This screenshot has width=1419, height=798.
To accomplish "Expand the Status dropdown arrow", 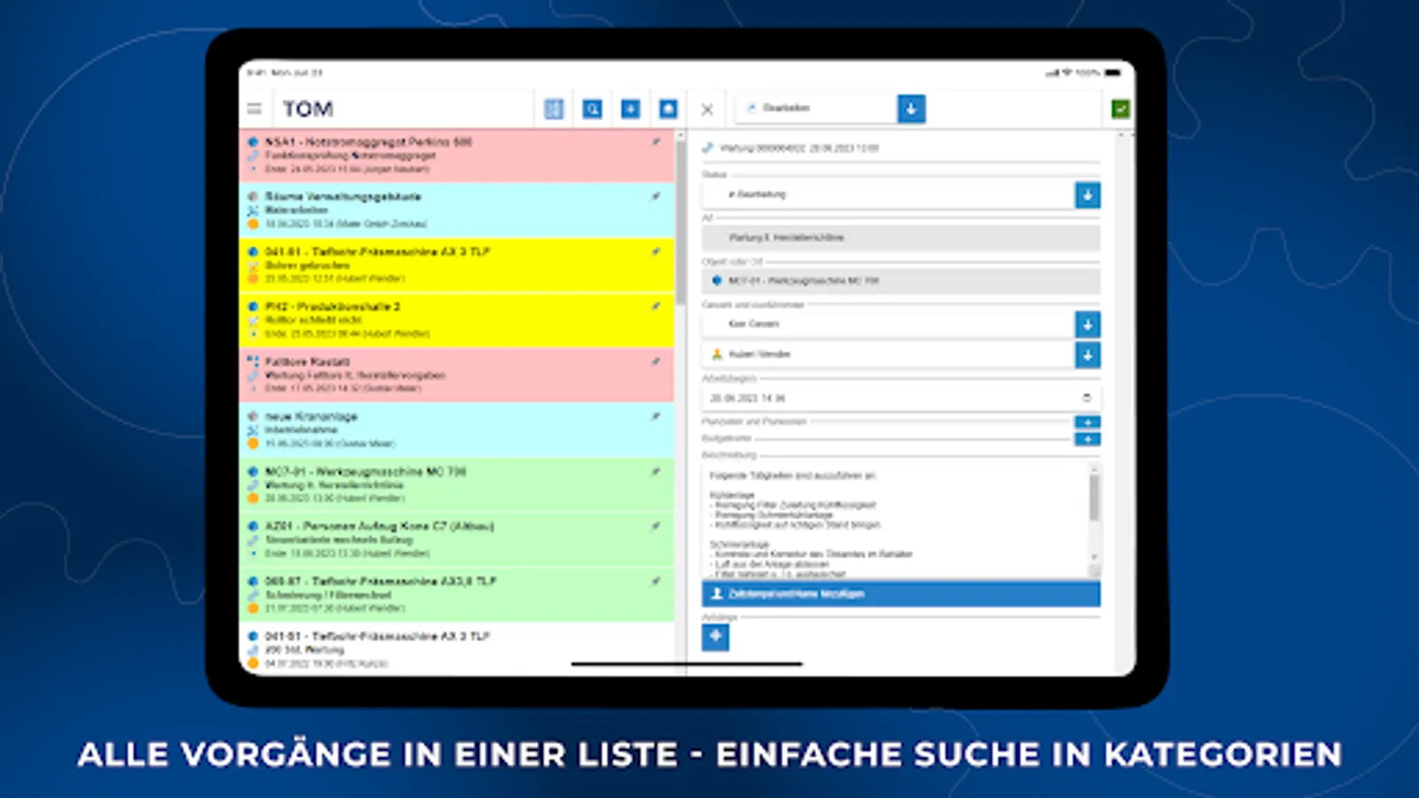I will [1087, 194].
